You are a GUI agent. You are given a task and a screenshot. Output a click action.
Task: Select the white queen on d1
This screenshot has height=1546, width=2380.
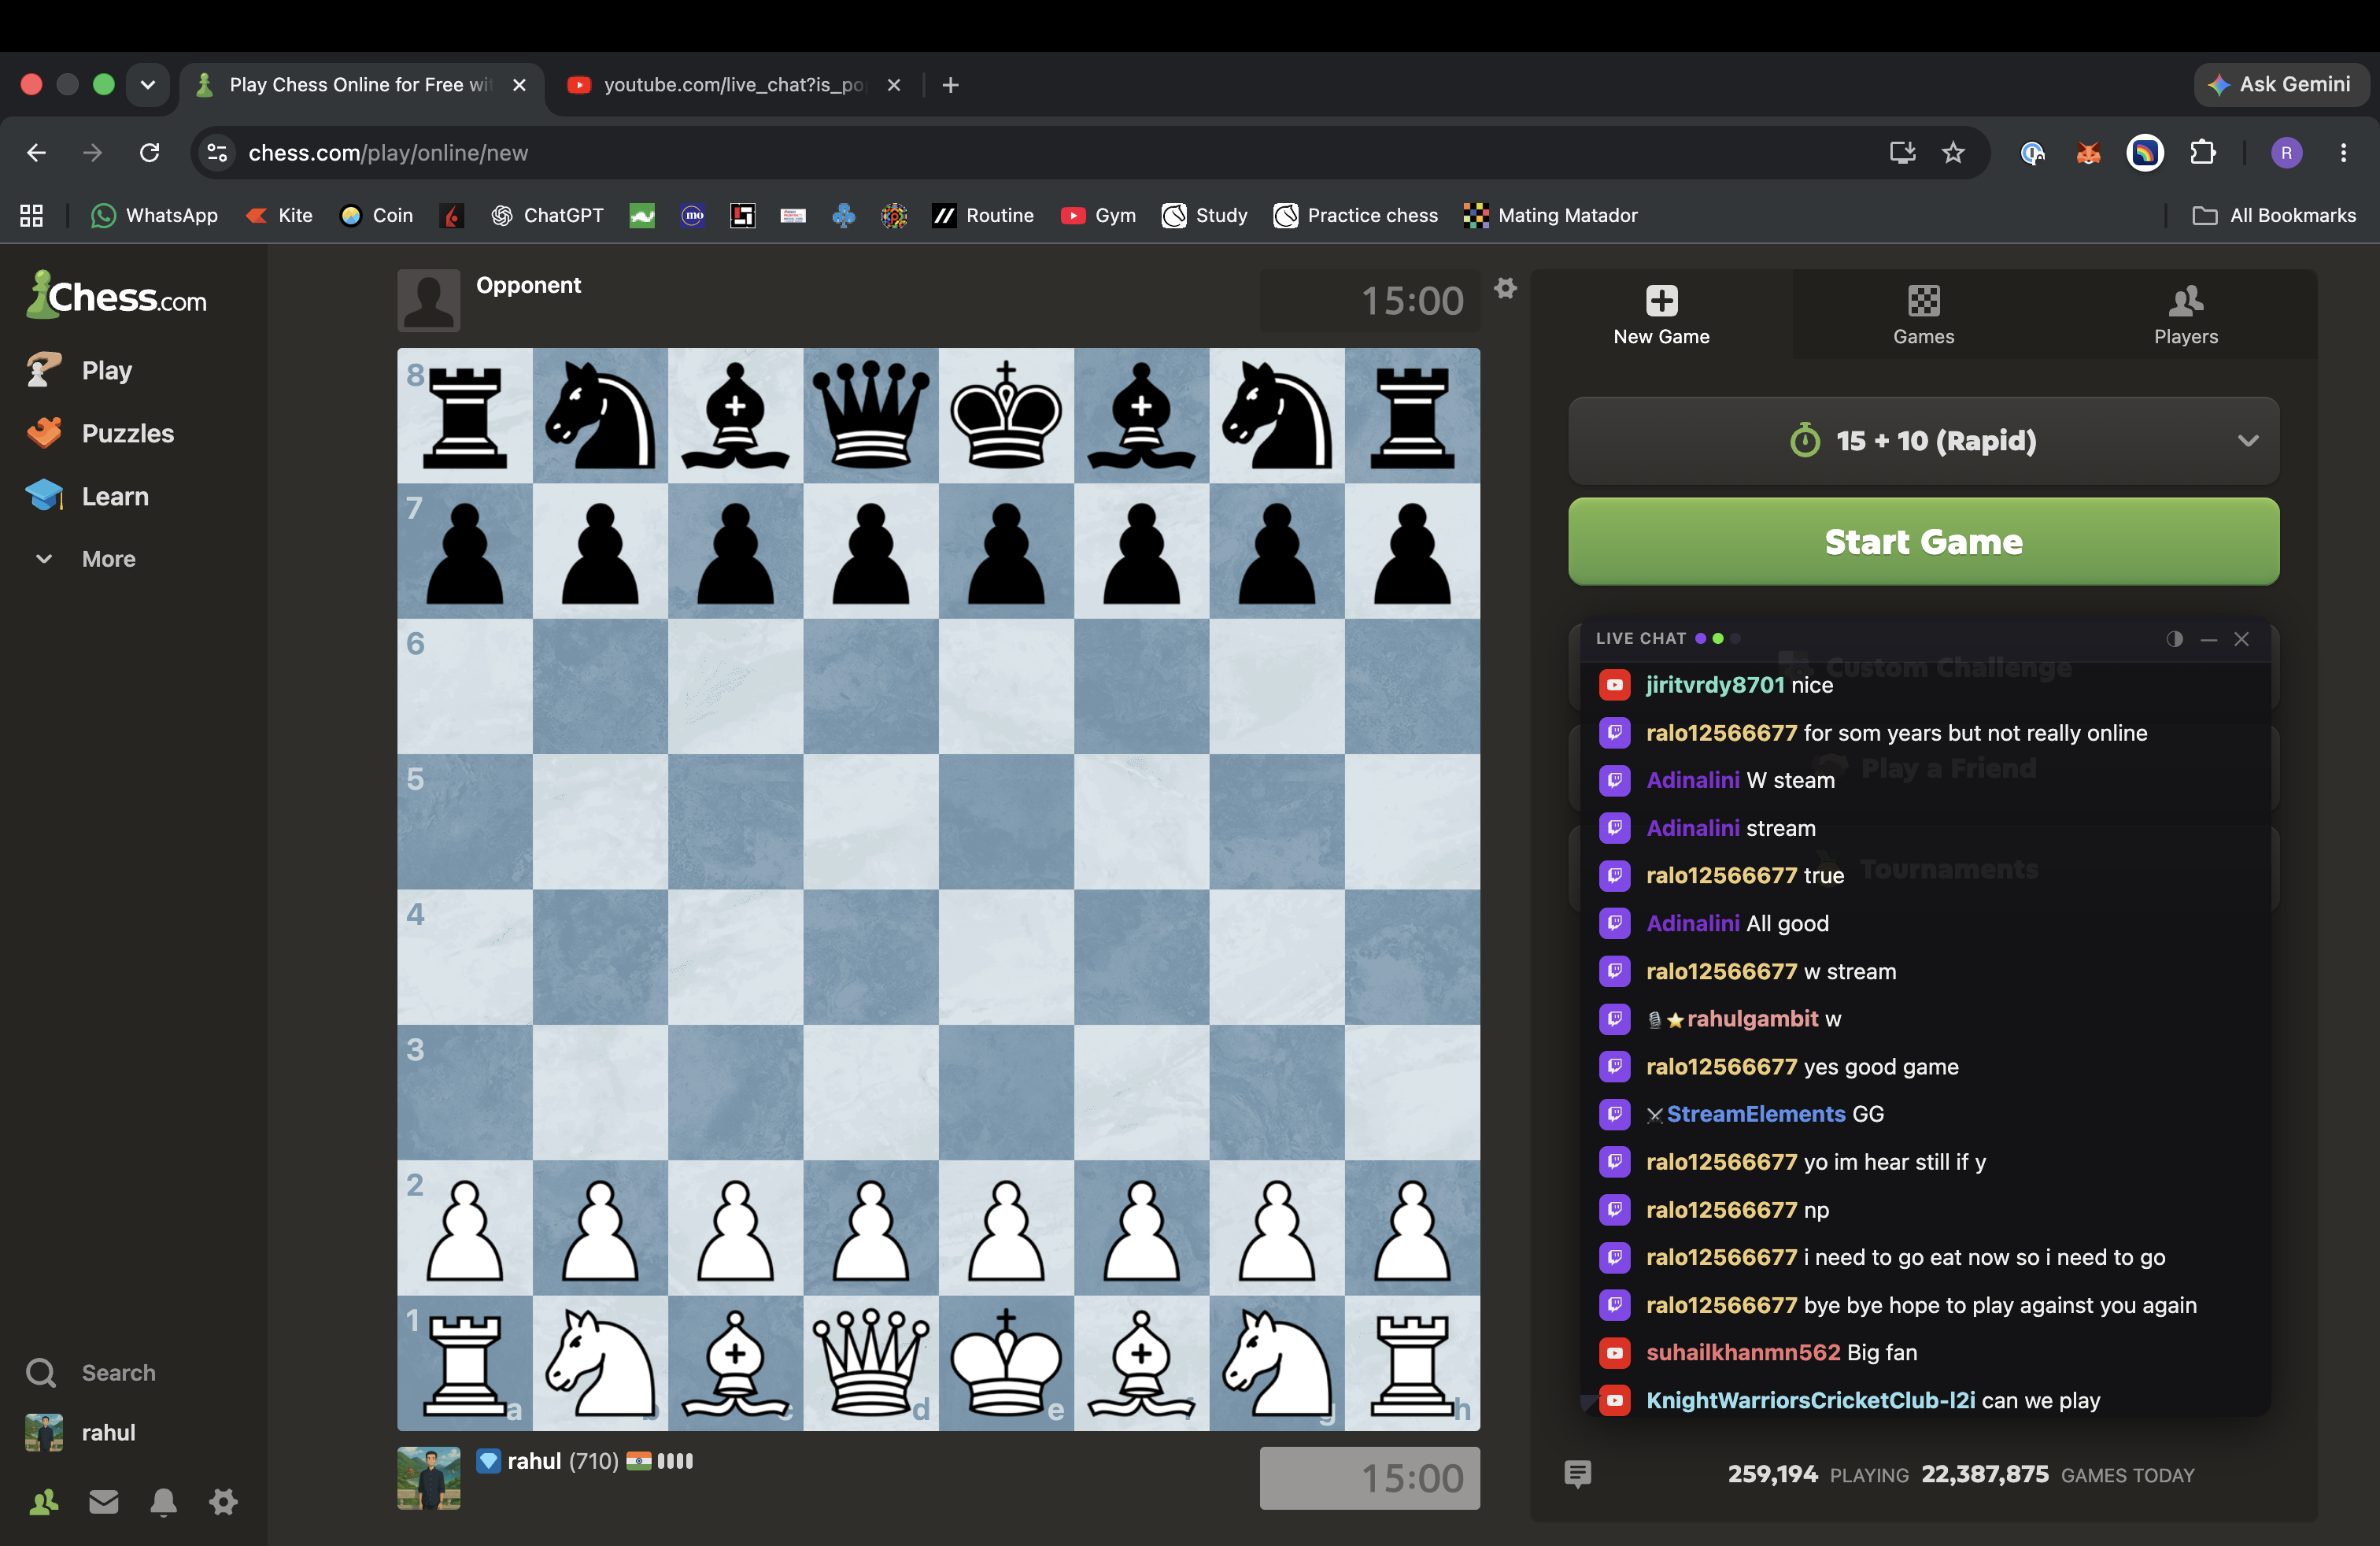(x=871, y=1363)
